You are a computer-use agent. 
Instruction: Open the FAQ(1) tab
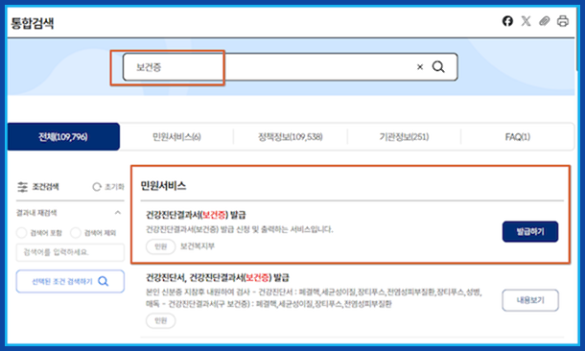pyautogui.click(x=518, y=137)
